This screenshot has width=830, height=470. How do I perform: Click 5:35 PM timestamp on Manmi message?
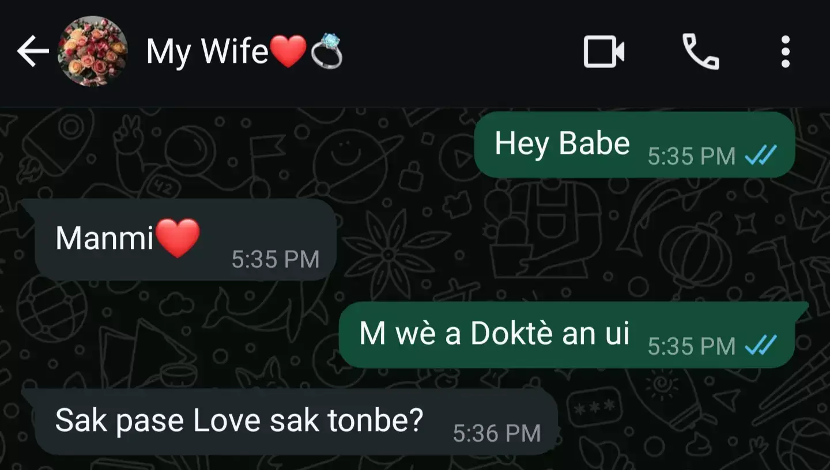pos(276,259)
